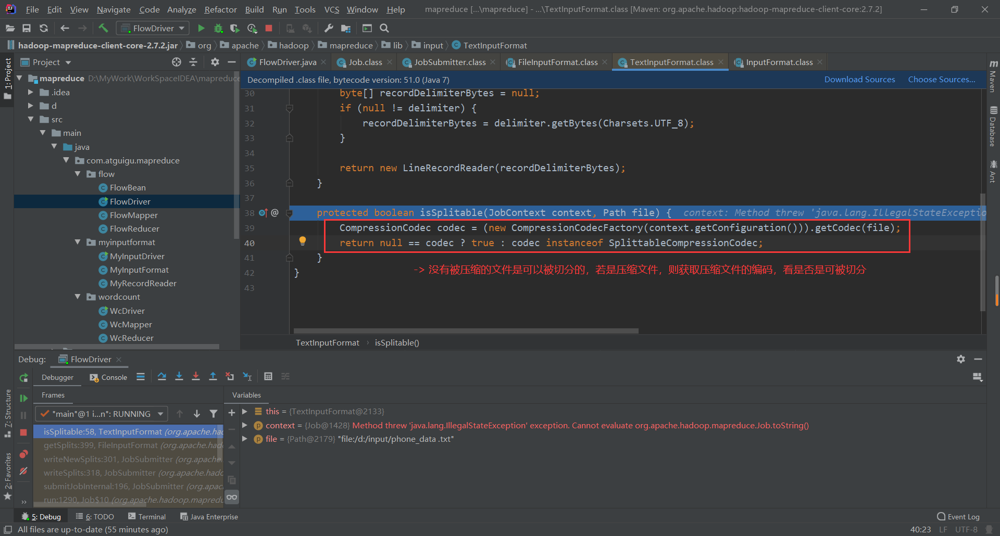Open the Terminal tool window button

coord(147,516)
